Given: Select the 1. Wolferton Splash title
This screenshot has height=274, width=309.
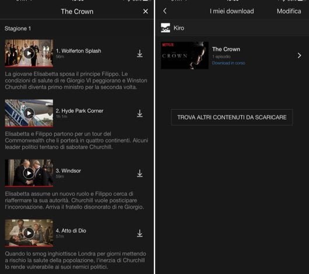Looking at the screenshot, I should pos(79,51).
